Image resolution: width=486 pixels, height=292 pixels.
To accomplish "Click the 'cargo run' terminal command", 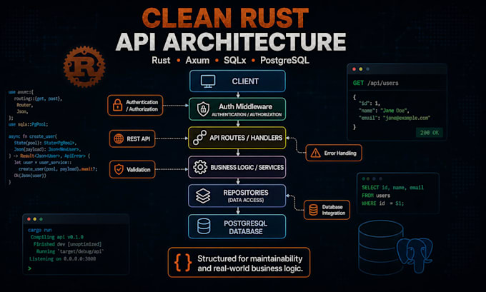I will click(x=40, y=230).
